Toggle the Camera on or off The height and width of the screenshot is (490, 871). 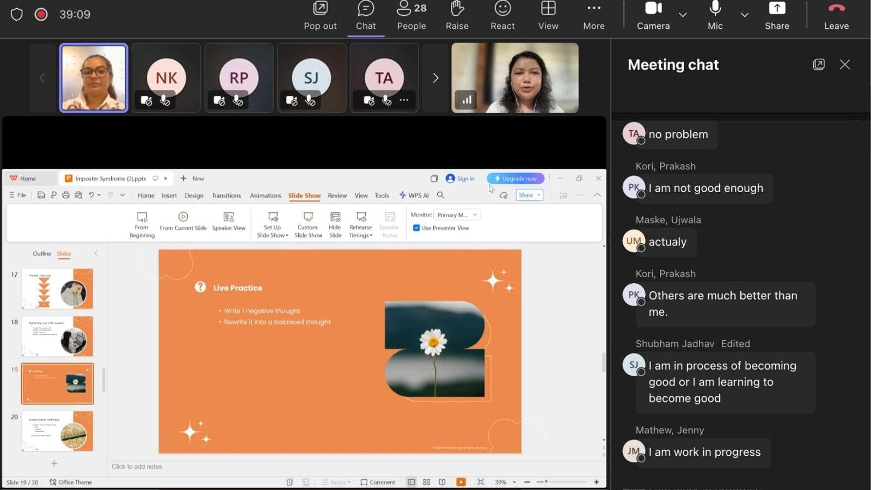[x=653, y=16]
